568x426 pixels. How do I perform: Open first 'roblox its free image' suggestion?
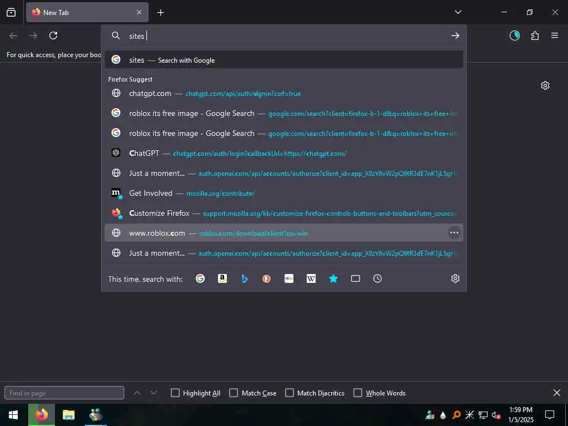(283, 113)
